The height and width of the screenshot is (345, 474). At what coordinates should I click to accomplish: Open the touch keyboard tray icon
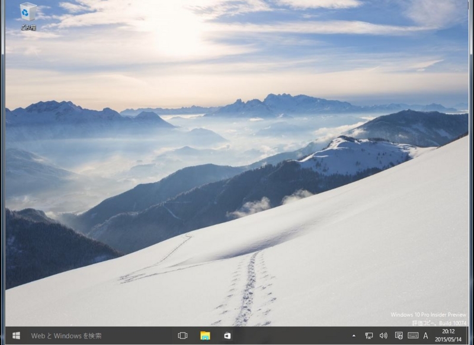tap(413, 336)
